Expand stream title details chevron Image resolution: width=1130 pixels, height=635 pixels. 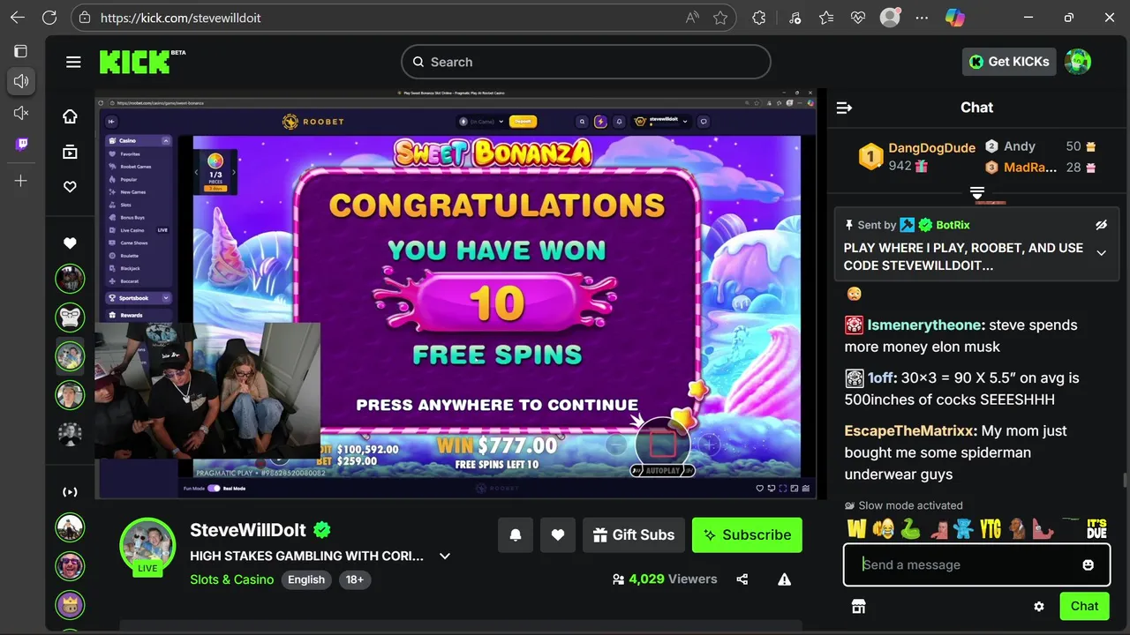(445, 557)
